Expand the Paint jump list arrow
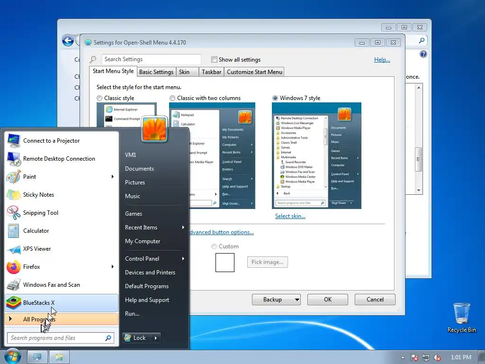Screen dimensions: 485x364 pyautogui.click(x=113, y=177)
